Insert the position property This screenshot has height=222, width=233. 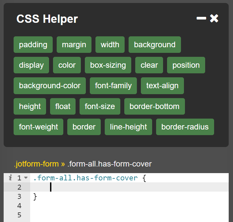tap(186, 65)
